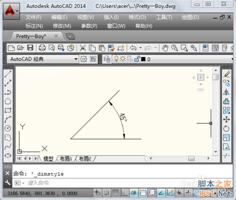Select the Rectangle tool

pos(8,110)
